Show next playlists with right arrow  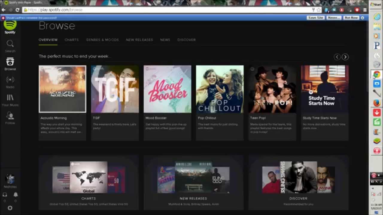coord(345,57)
